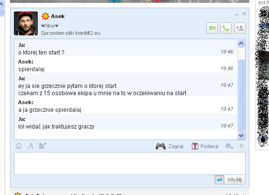Start a video call with Asek
This screenshot has height=195, width=269.
point(212,28)
